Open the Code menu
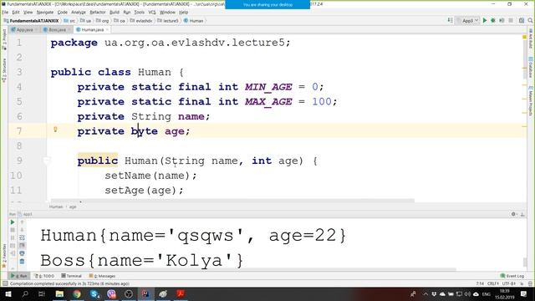Image resolution: width=535 pixels, height=301 pixels. click(63, 13)
